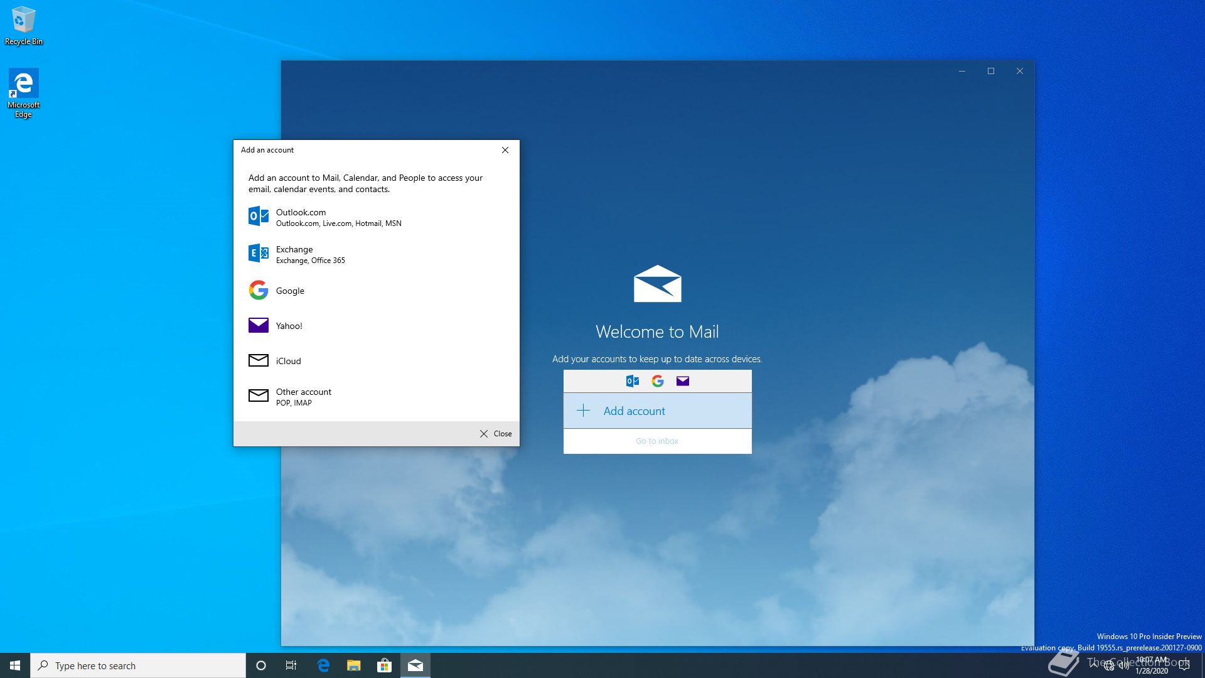Open the Go to inbox link
1205x678 pixels.
[657, 441]
